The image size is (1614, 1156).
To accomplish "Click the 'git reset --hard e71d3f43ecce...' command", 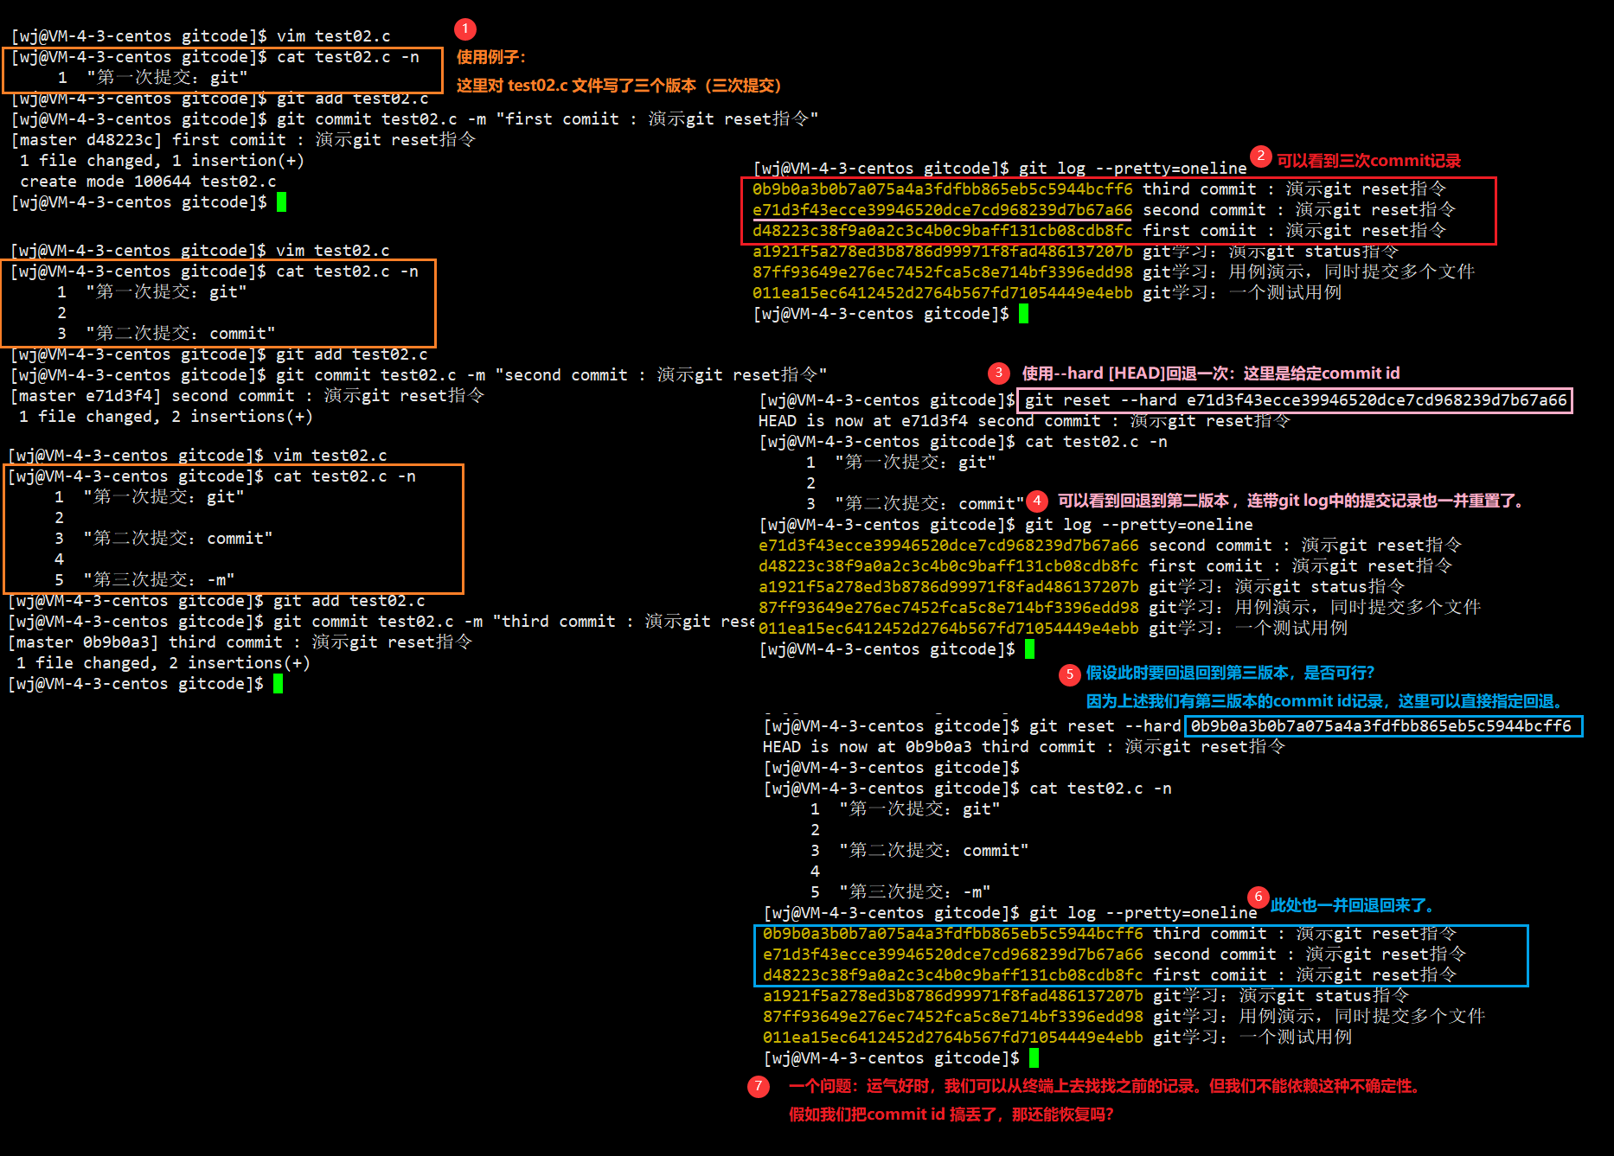I will click(x=1295, y=399).
